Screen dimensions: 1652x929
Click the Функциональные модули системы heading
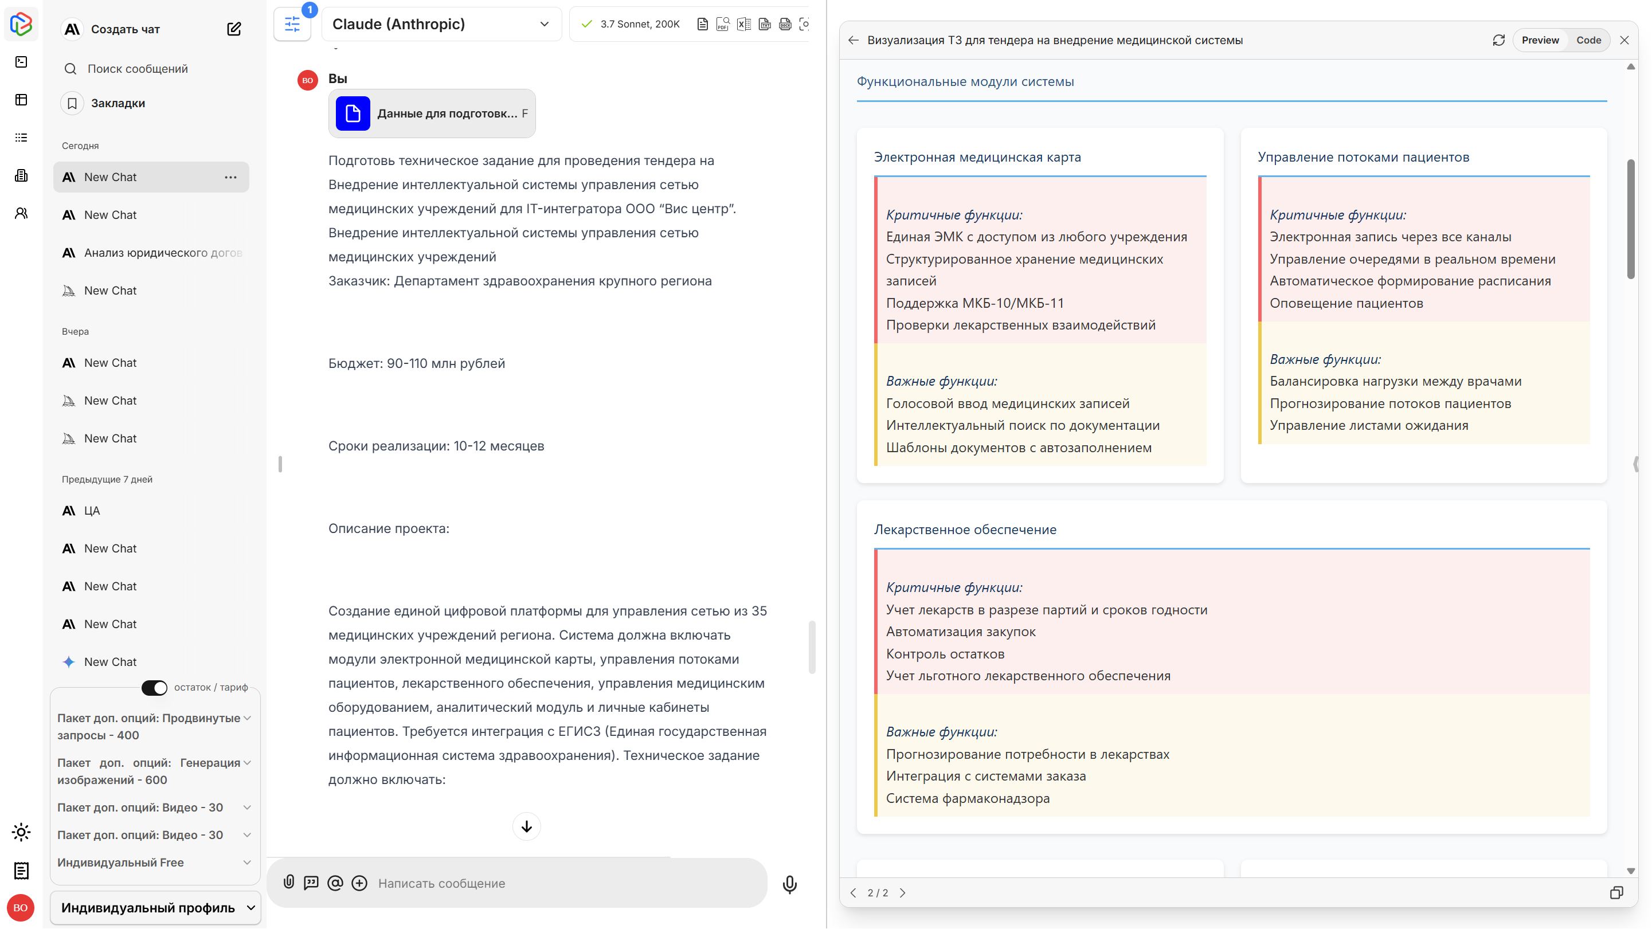(965, 81)
